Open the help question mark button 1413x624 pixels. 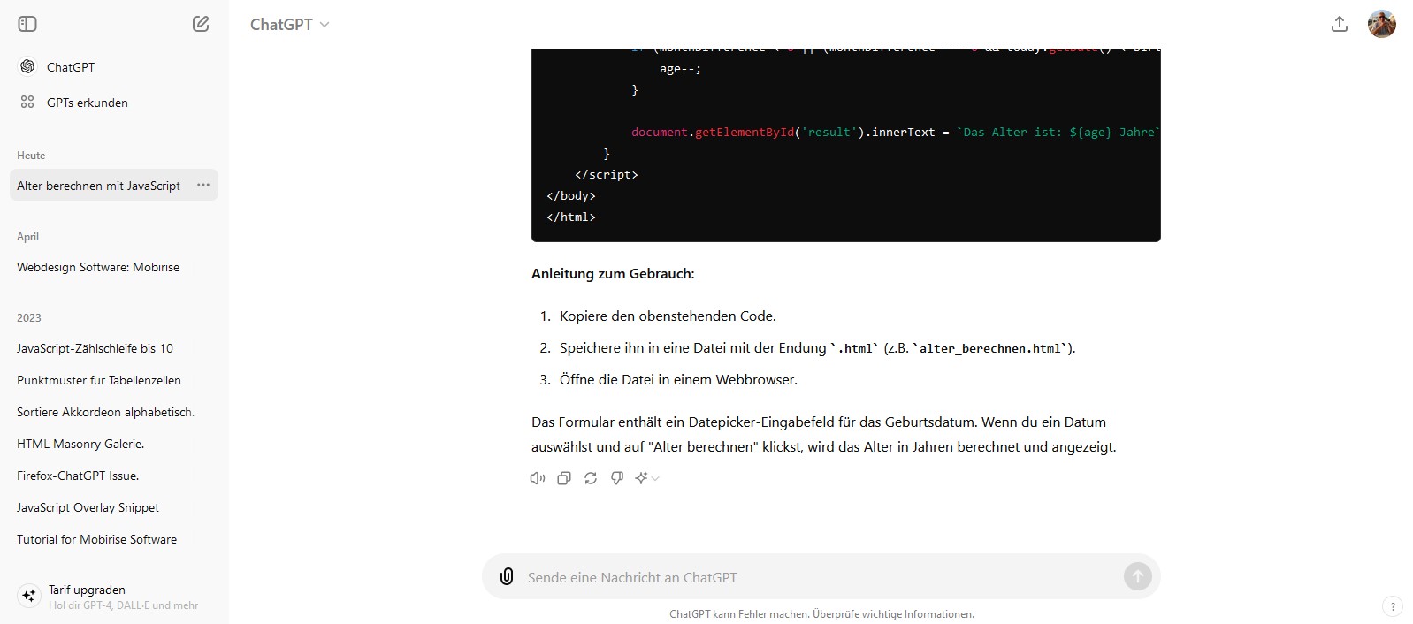1393,606
